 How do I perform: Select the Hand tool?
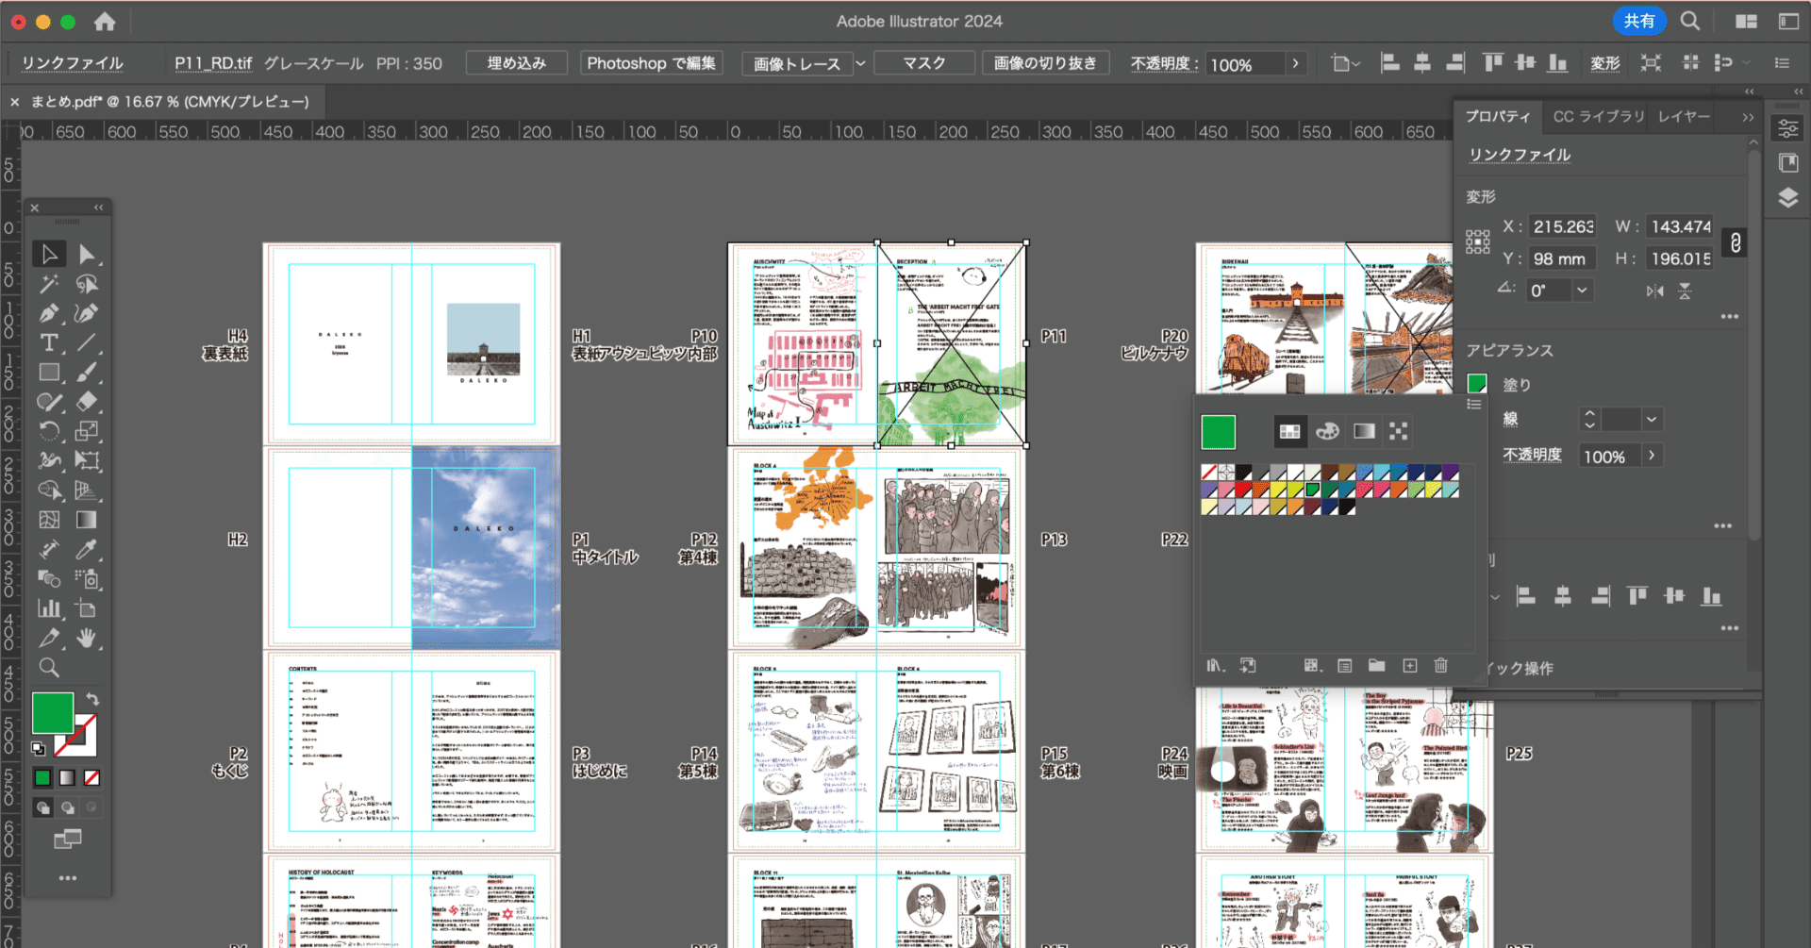[x=88, y=638]
